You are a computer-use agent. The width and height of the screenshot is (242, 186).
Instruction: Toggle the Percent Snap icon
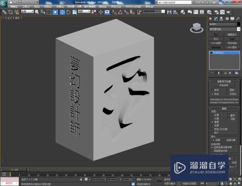[126, 12]
